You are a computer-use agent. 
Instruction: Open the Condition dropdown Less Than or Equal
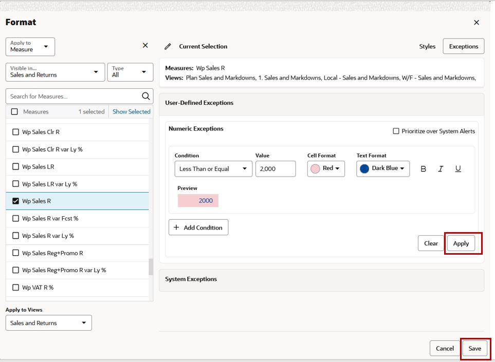click(x=213, y=169)
